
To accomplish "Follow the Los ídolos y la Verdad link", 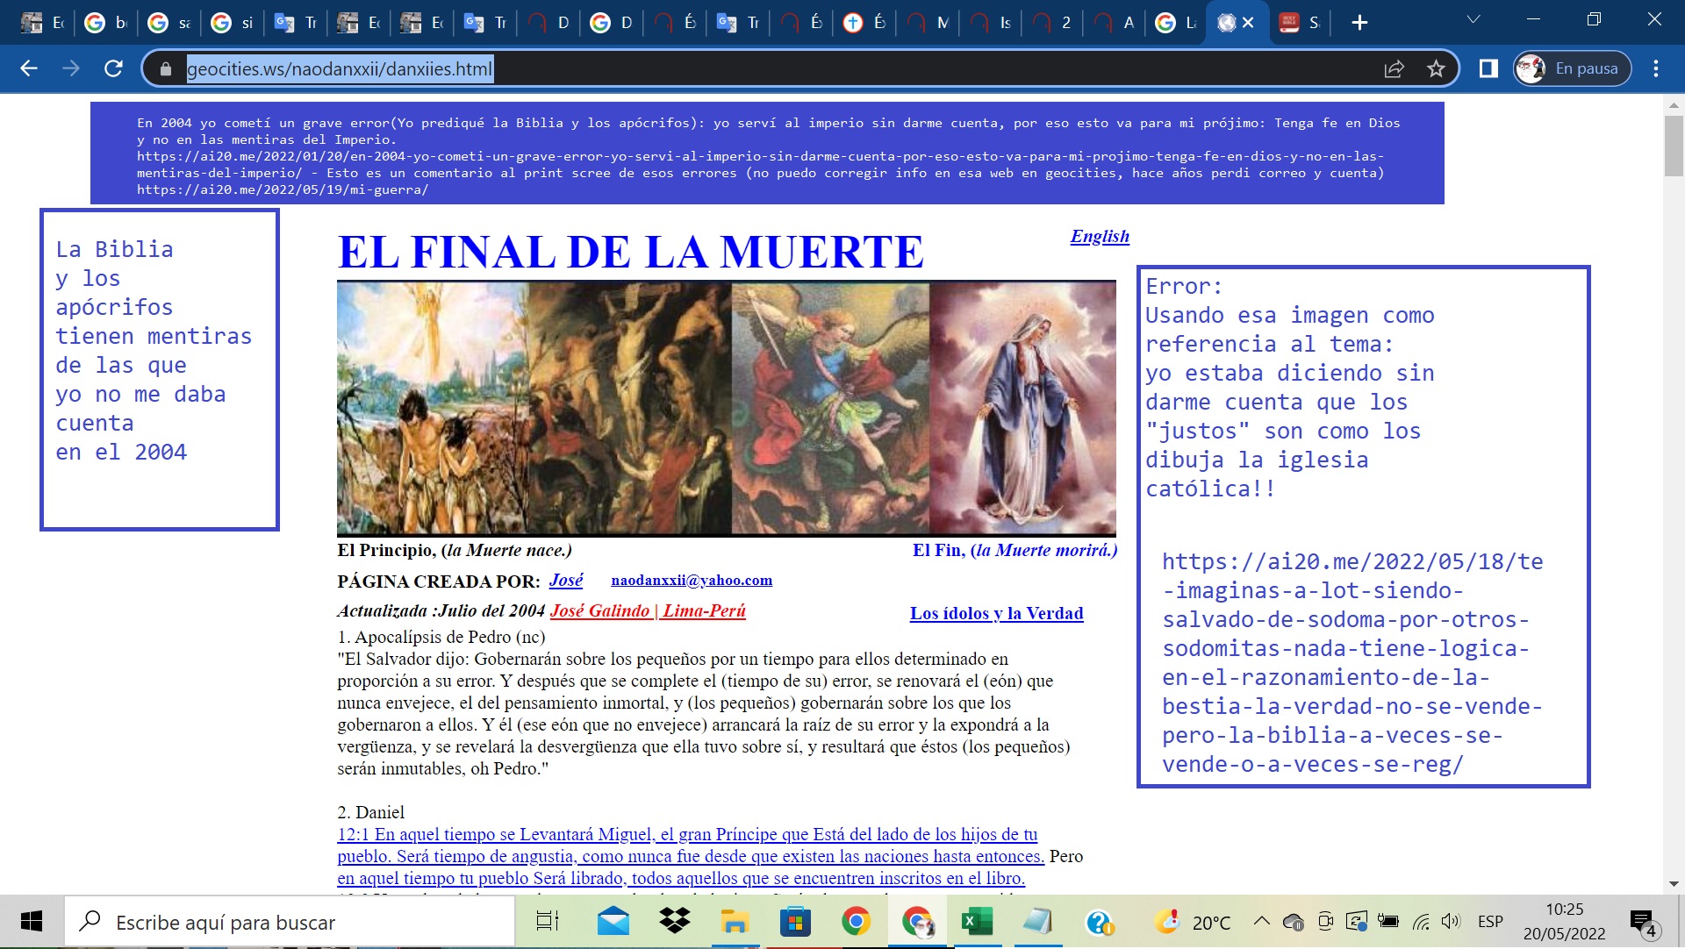I will 996,613.
